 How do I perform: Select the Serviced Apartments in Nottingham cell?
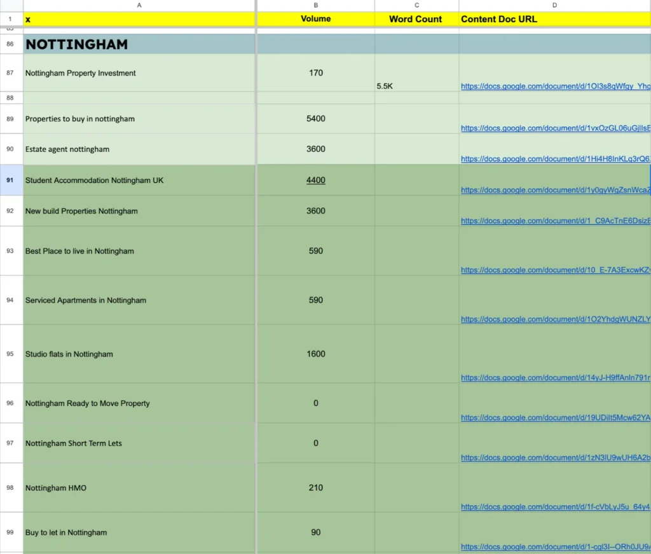(x=139, y=300)
